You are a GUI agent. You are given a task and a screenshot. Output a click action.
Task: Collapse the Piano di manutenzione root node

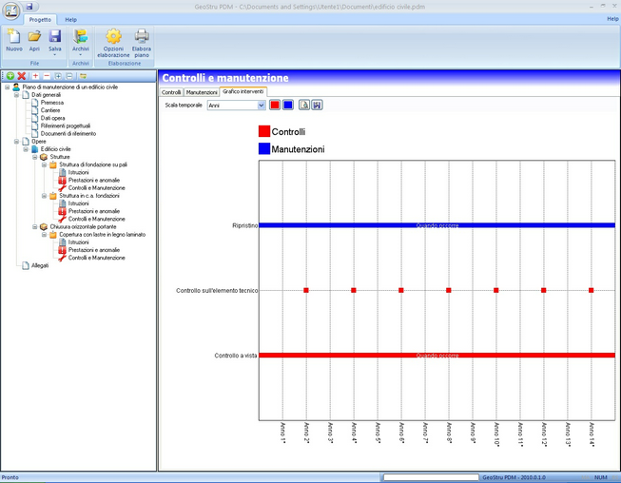point(7,87)
